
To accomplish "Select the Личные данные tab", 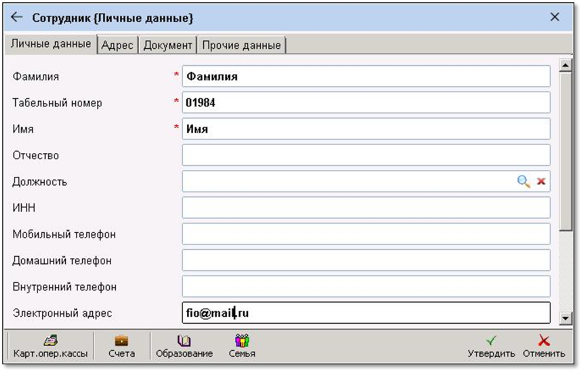I will click(x=51, y=44).
